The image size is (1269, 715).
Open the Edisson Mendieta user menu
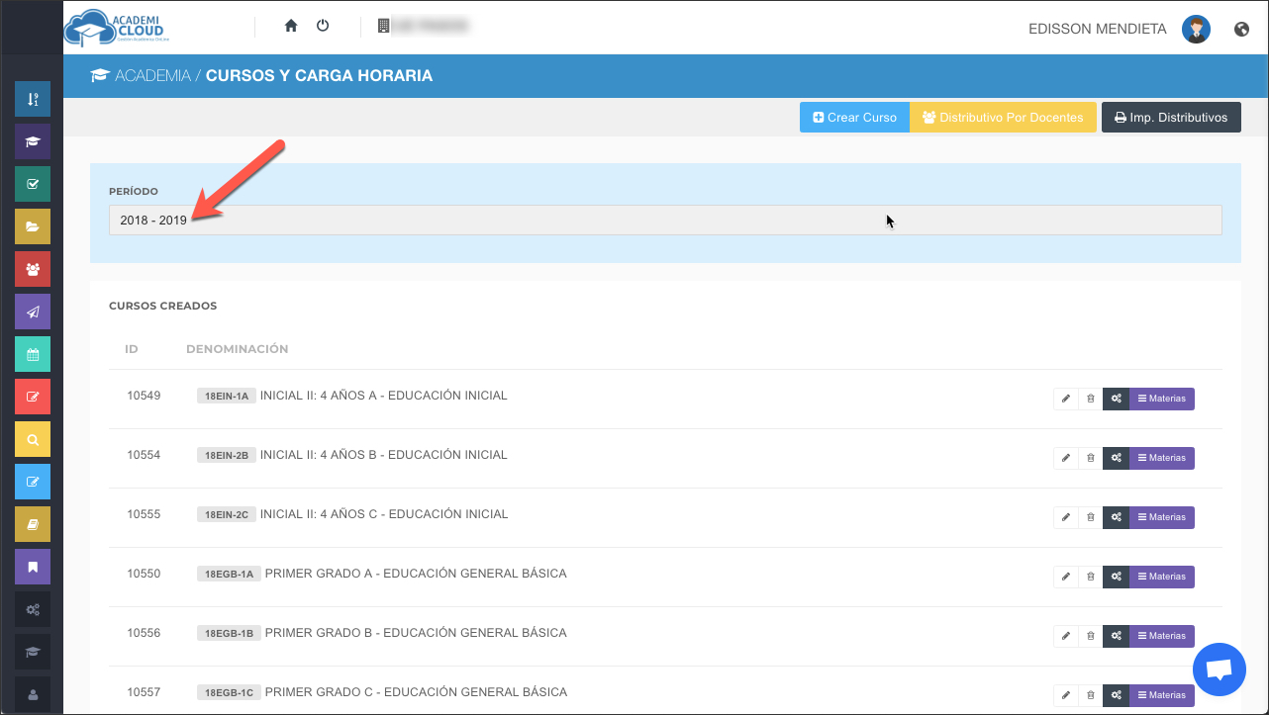click(x=1098, y=30)
